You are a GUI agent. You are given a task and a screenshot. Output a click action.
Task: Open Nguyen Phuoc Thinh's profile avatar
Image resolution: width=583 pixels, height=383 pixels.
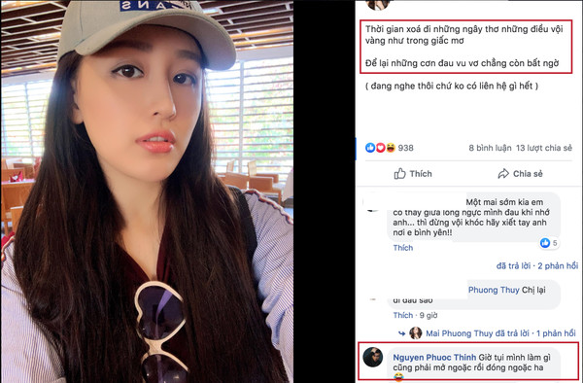click(x=372, y=358)
